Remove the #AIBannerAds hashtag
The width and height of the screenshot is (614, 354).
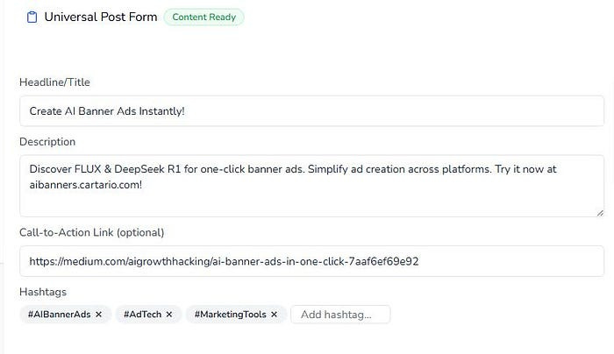pyautogui.click(x=98, y=314)
